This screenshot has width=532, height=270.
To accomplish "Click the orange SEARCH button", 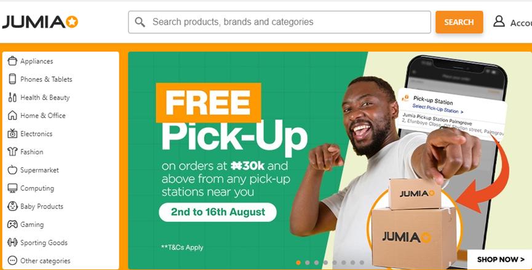I will click(x=459, y=22).
